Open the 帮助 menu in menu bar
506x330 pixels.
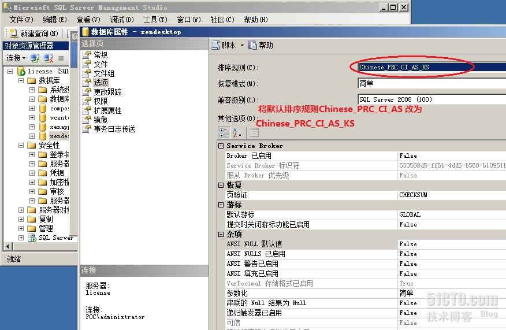(256, 20)
